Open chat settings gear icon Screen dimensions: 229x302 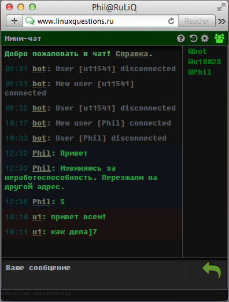[x=205, y=38]
